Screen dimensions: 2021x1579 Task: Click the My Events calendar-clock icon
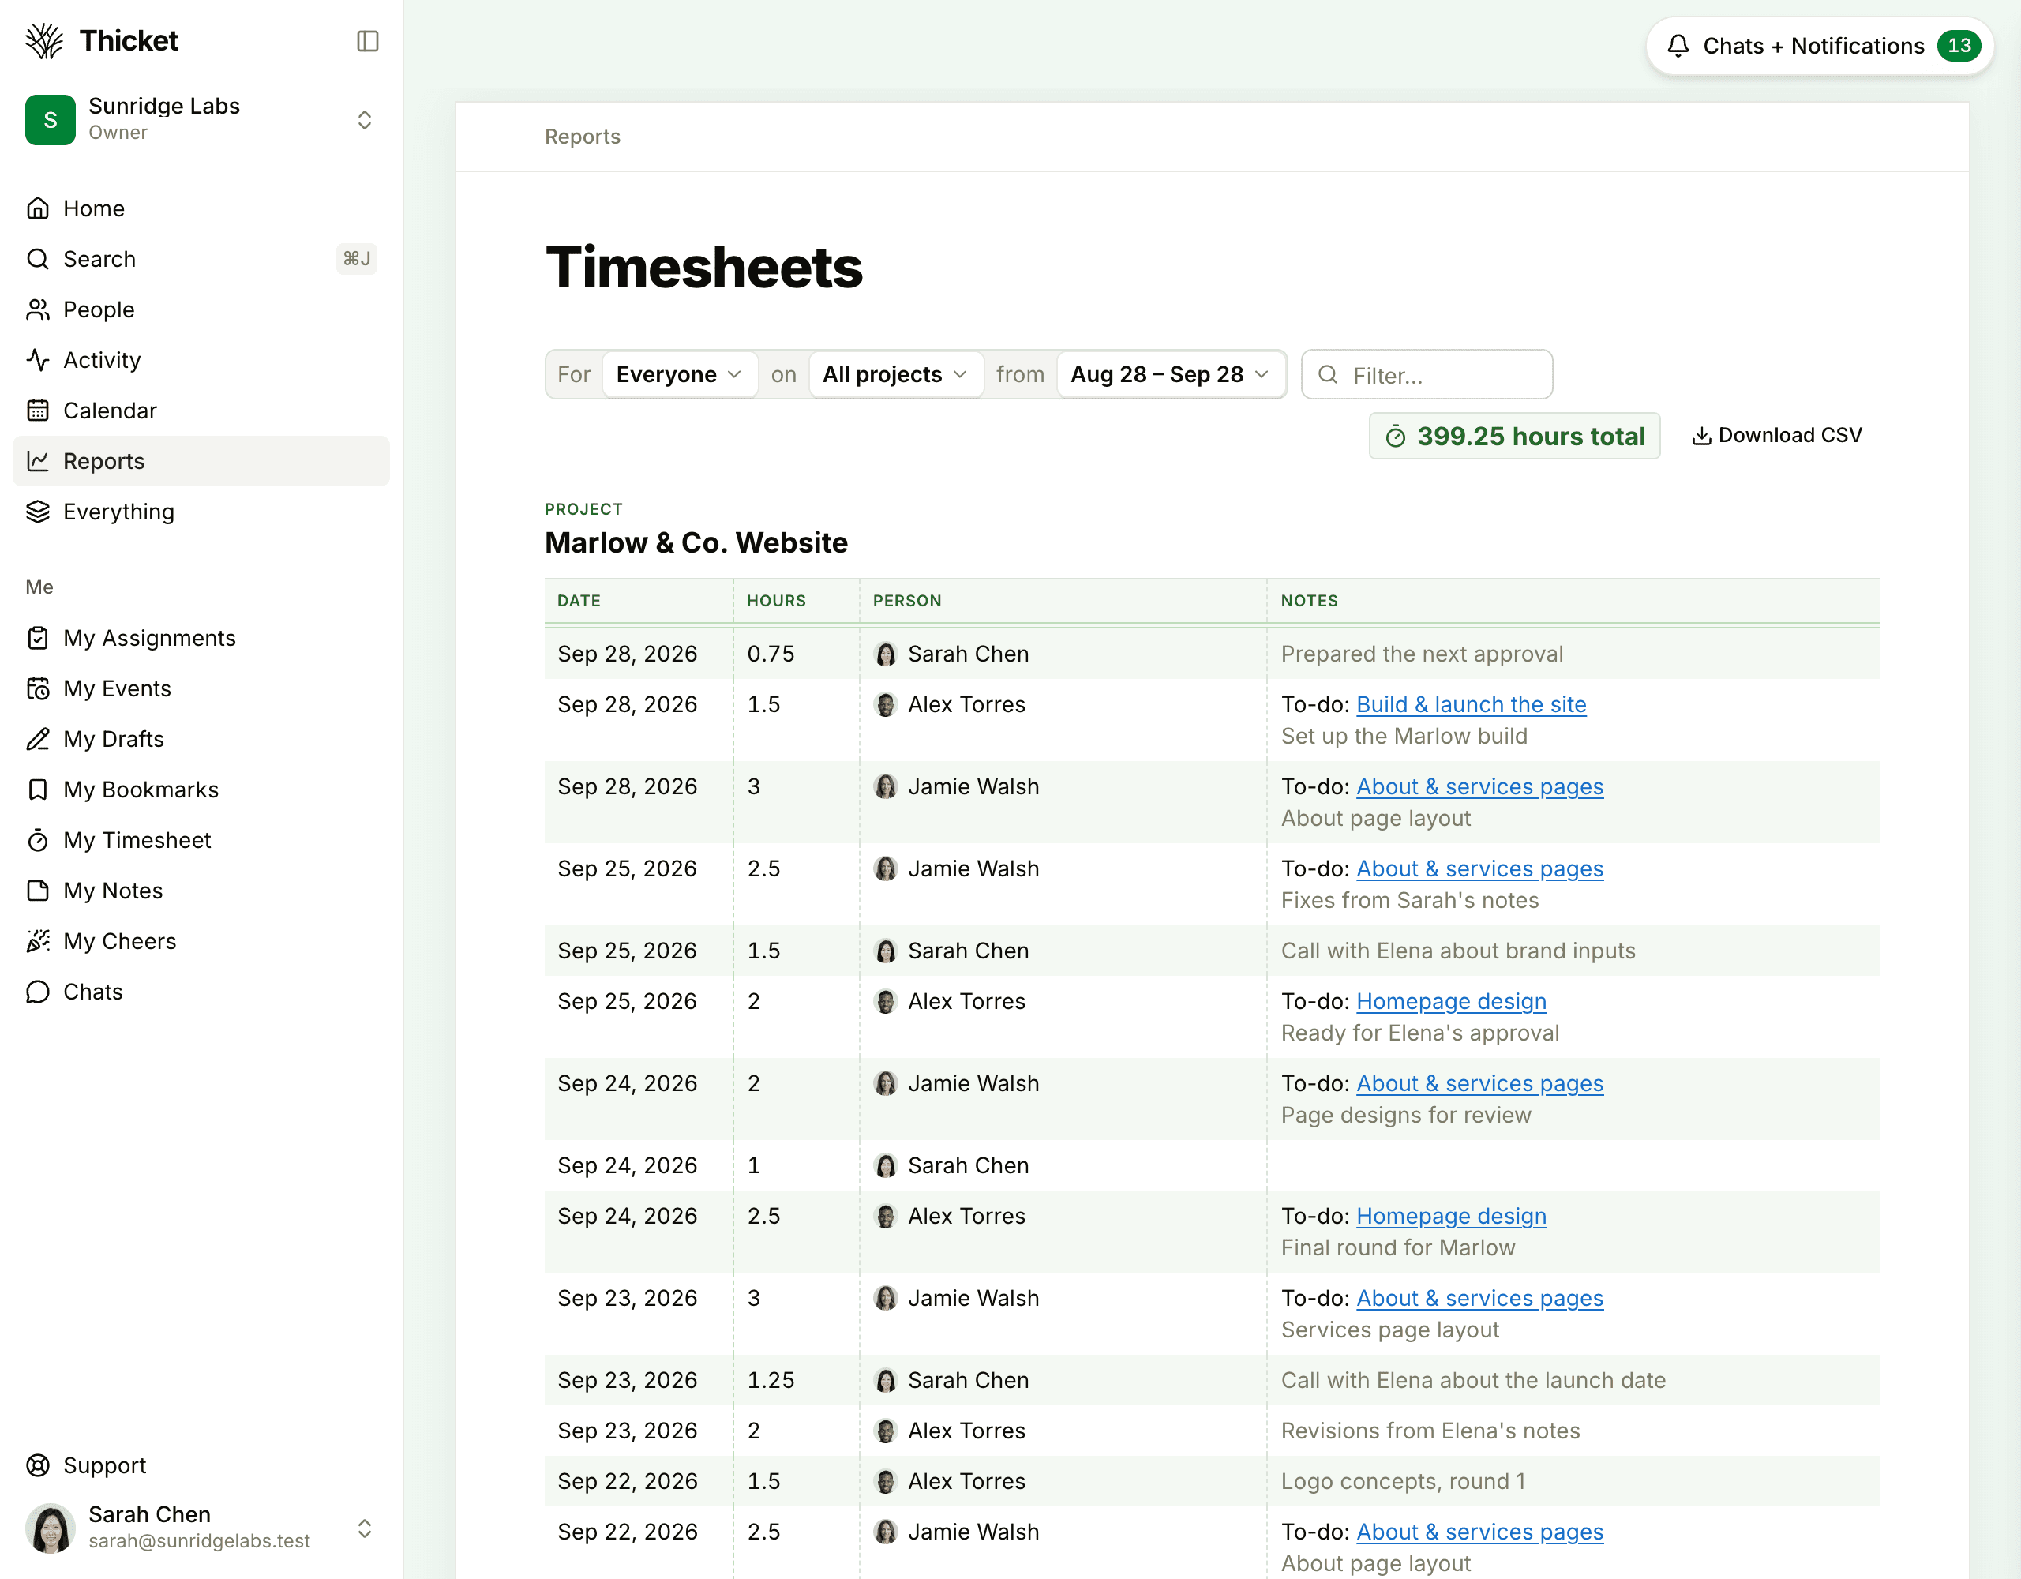(38, 688)
